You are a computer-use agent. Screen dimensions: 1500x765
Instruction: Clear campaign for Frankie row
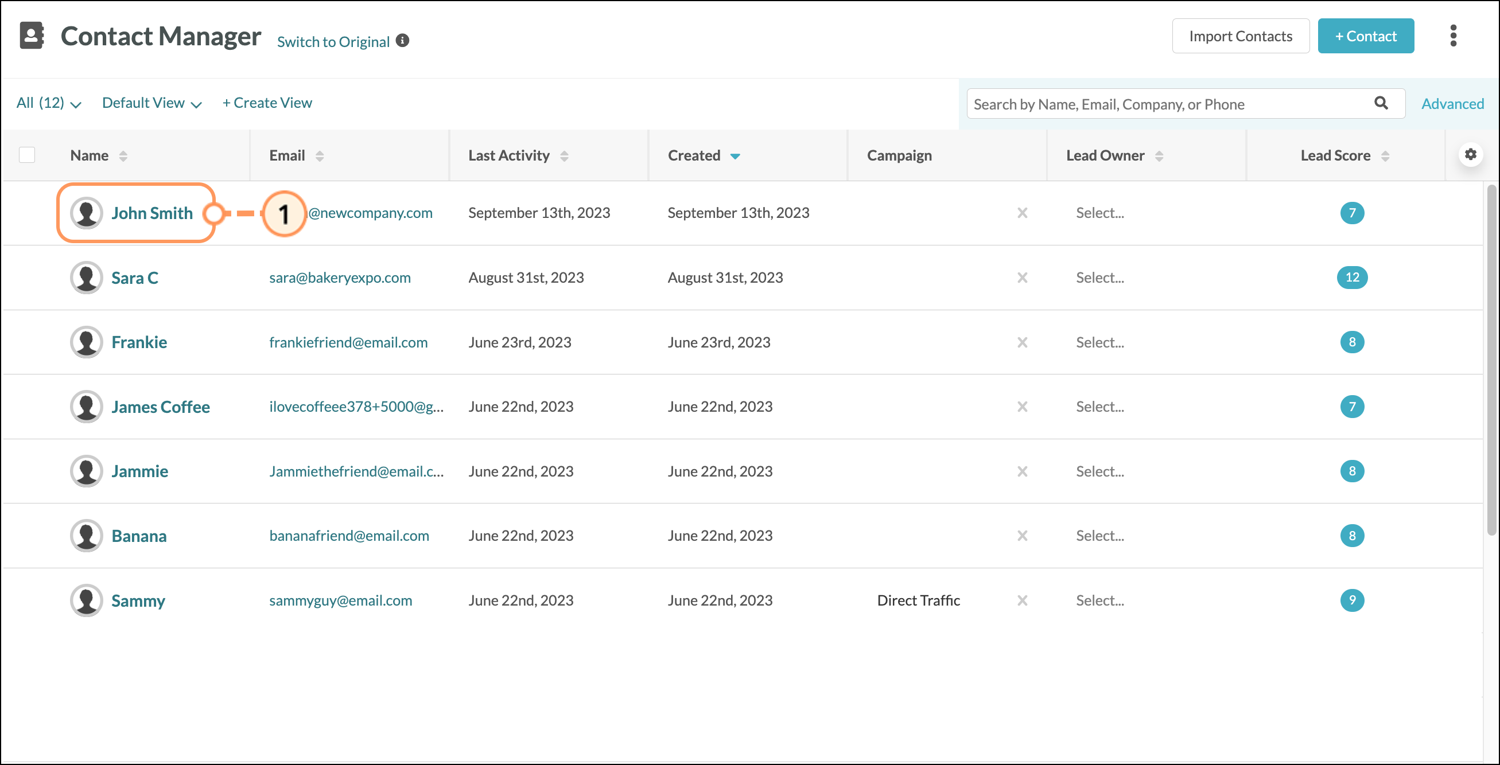[1023, 342]
